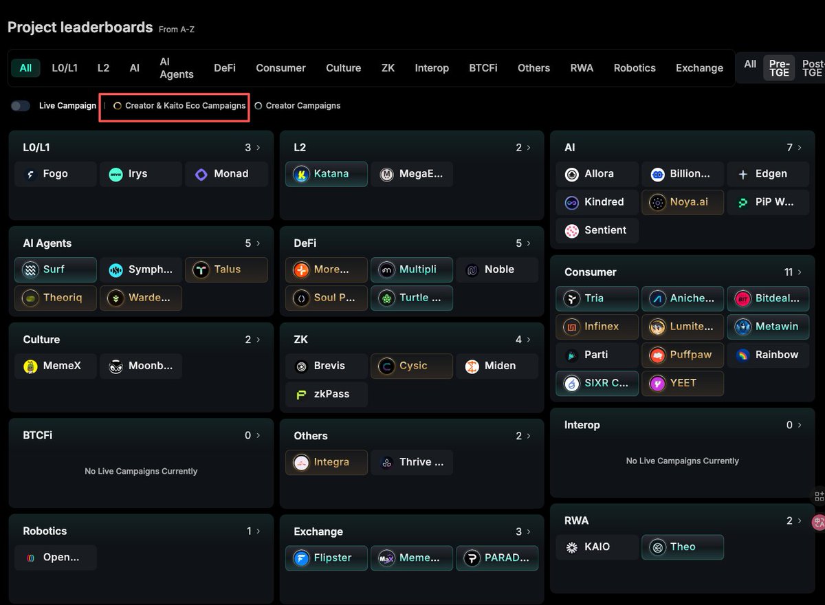825x605 pixels.
Task: Switch to the L0/L1 filter tab
Action: pyautogui.click(x=65, y=68)
